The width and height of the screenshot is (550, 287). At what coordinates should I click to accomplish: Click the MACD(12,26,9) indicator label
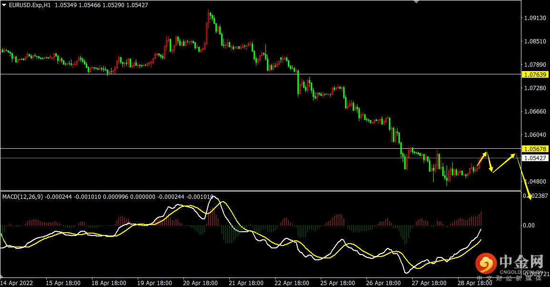[x=22, y=197]
